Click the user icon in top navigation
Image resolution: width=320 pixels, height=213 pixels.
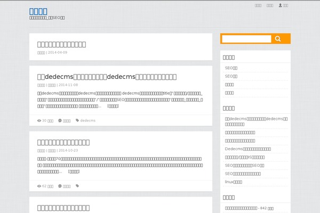280,5
